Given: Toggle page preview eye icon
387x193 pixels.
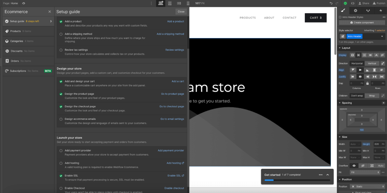Looking at the screenshot, I should [24, 3].
